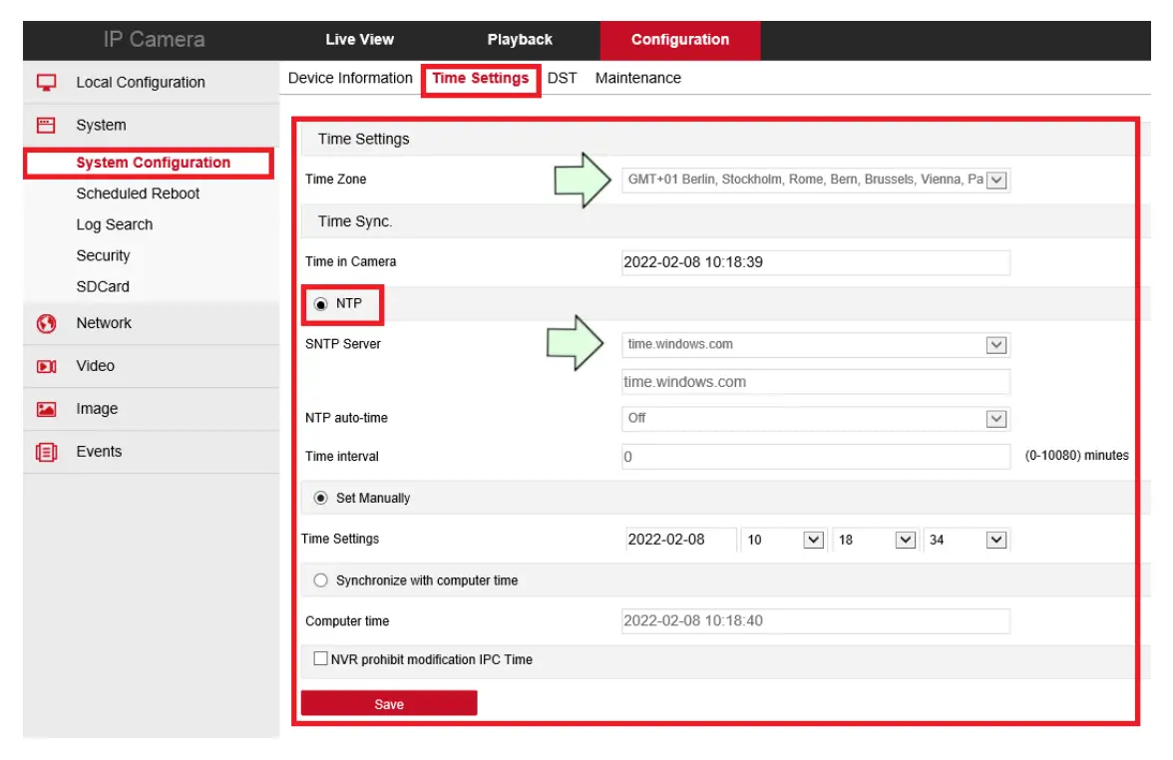The height and width of the screenshot is (760, 1173).
Task: Open the DST tab
Action: point(563,78)
